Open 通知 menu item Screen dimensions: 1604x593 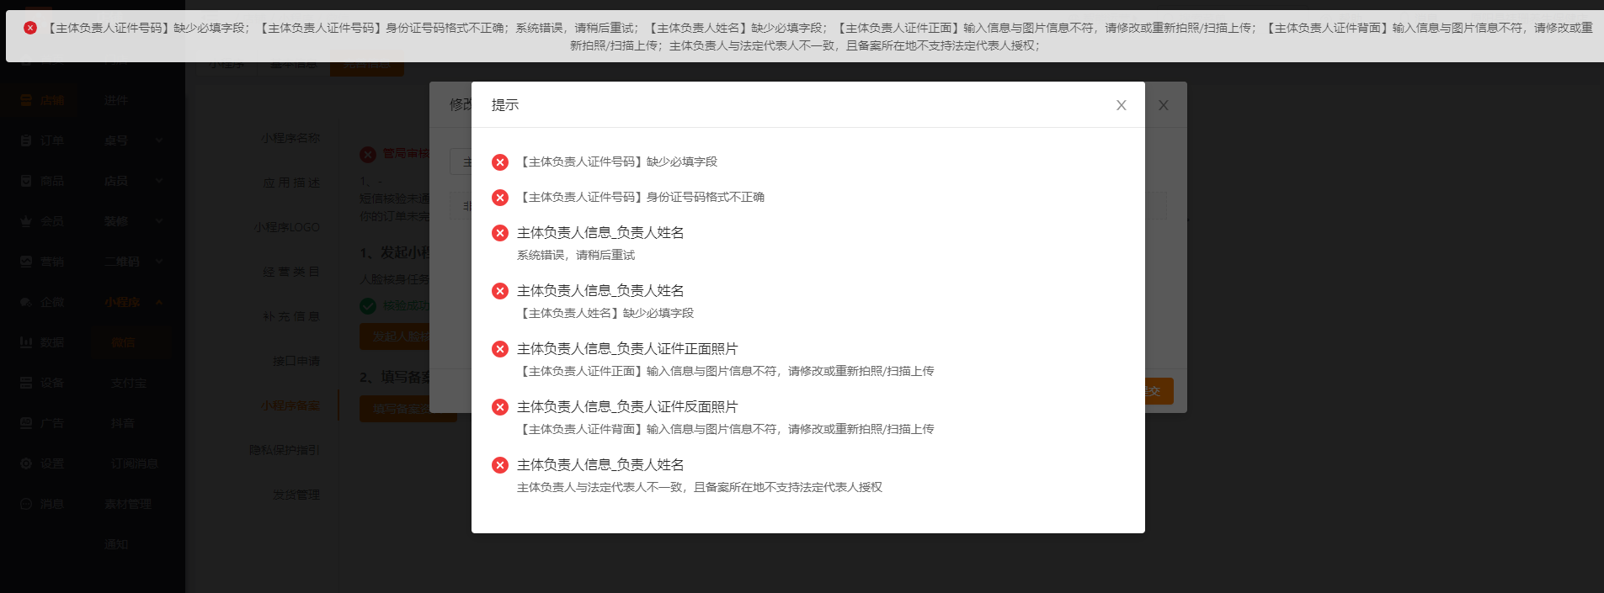(x=116, y=544)
